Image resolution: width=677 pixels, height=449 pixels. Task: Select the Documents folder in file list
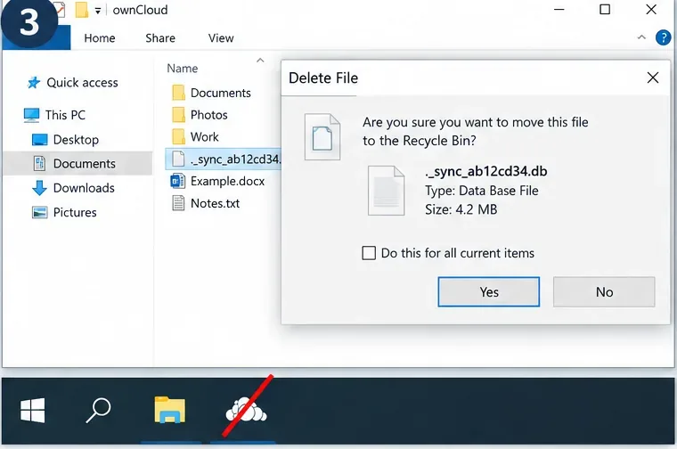click(221, 93)
